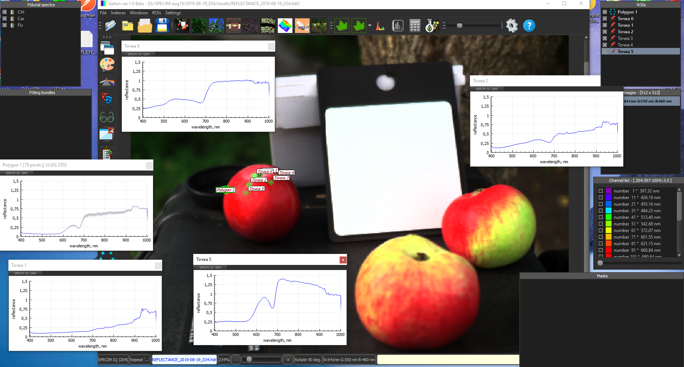Screen dimensions: 684x367
Task: Toggle the Flv fiducial spectrum checkbox
Action: pyautogui.click(x=4, y=25)
